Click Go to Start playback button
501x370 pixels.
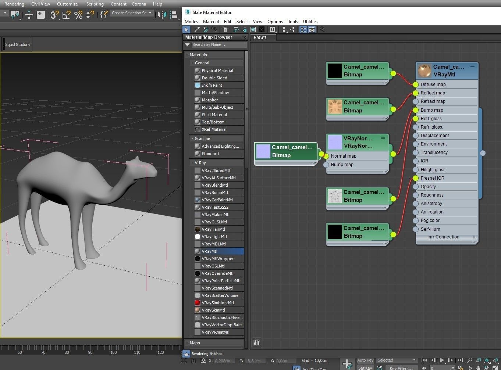(424, 360)
